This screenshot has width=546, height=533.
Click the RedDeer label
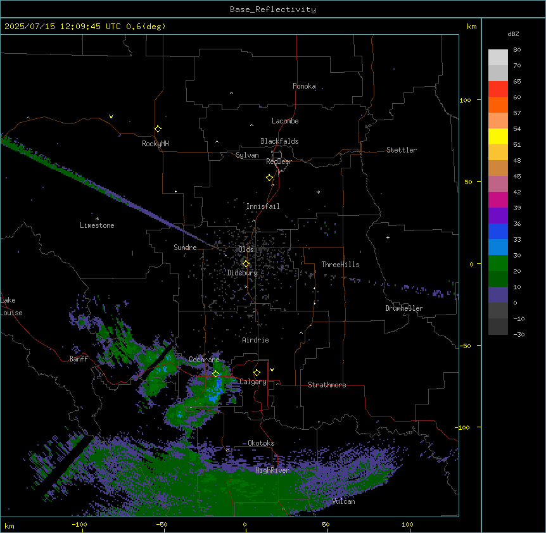(279, 161)
